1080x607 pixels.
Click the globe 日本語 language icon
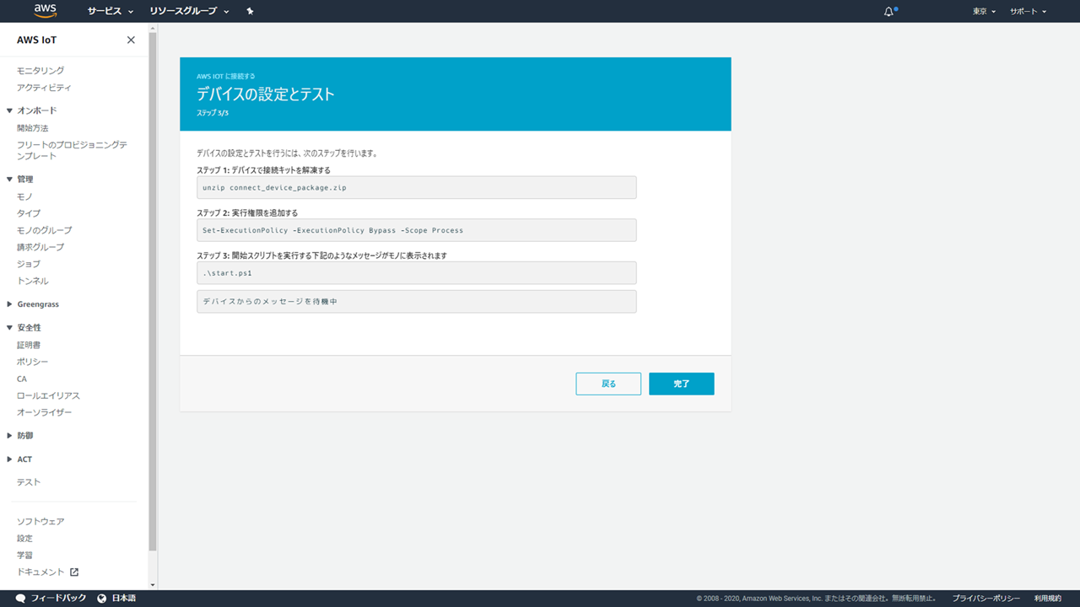pyautogui.click(x=102, y=598)
